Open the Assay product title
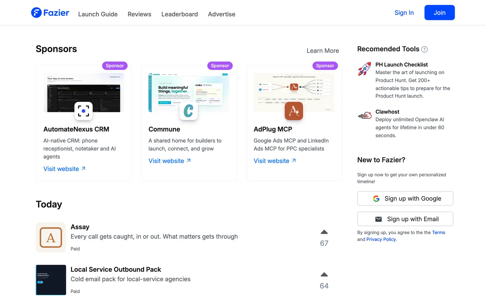 [x=80, y=227]
